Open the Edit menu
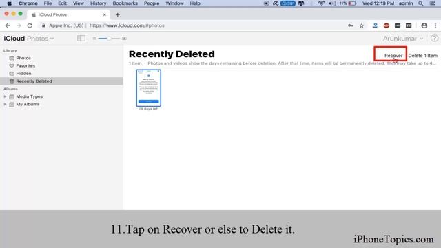441x248 pixels. click(62, 3)
